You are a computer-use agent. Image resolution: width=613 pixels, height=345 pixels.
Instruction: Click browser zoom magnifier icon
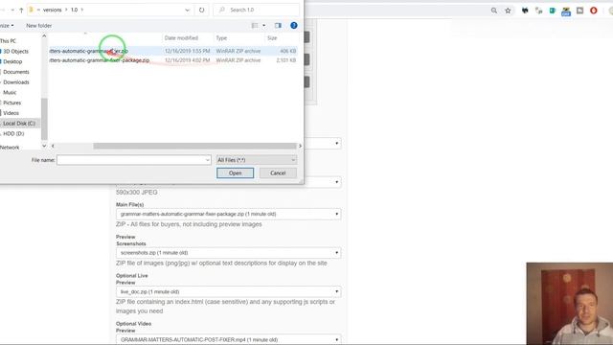click(x=494, y=11)
